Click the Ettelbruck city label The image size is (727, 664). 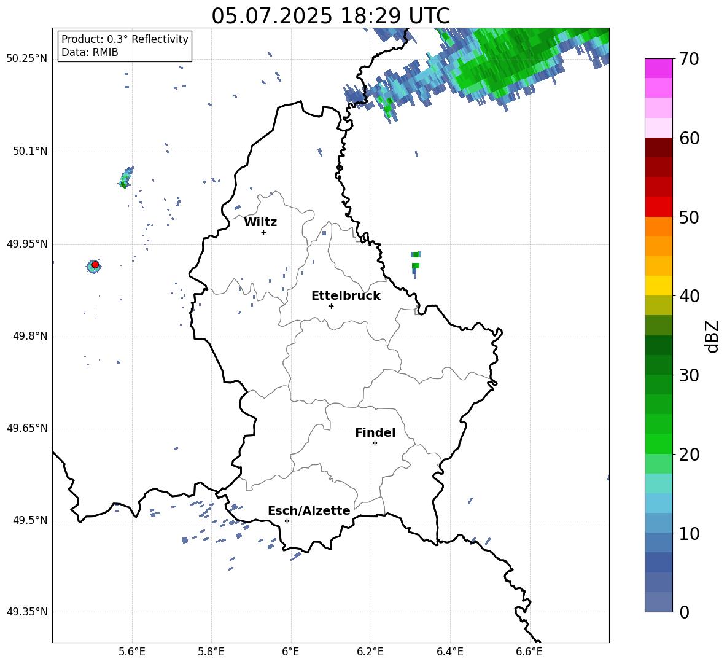point(346,296)
